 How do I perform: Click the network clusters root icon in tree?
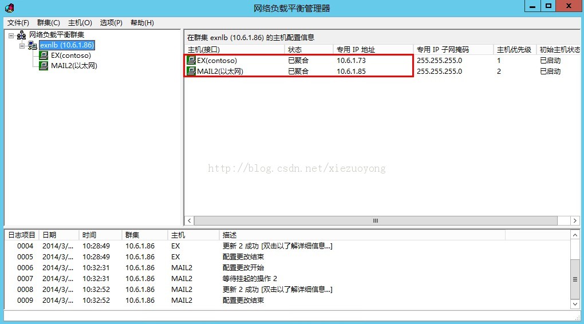(x=22, y=35)
